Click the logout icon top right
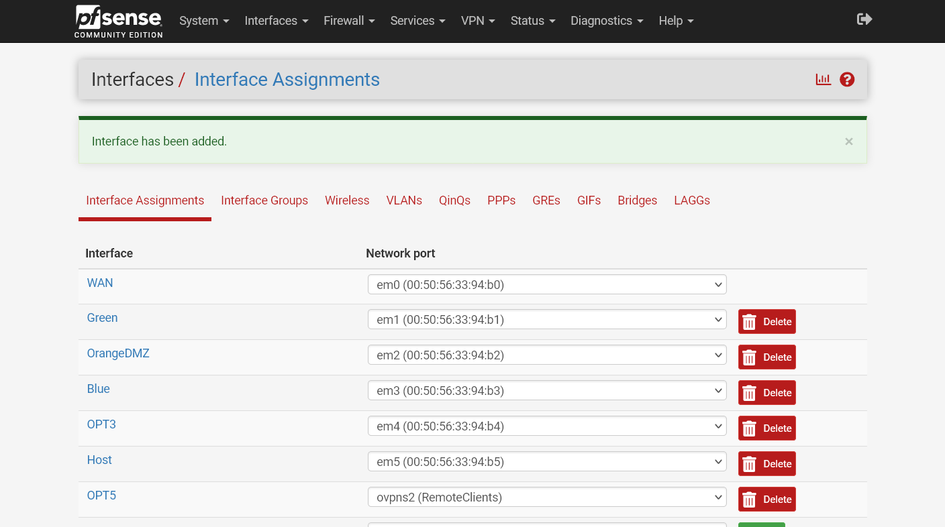The image size is (945, 527). coord(864,19)
